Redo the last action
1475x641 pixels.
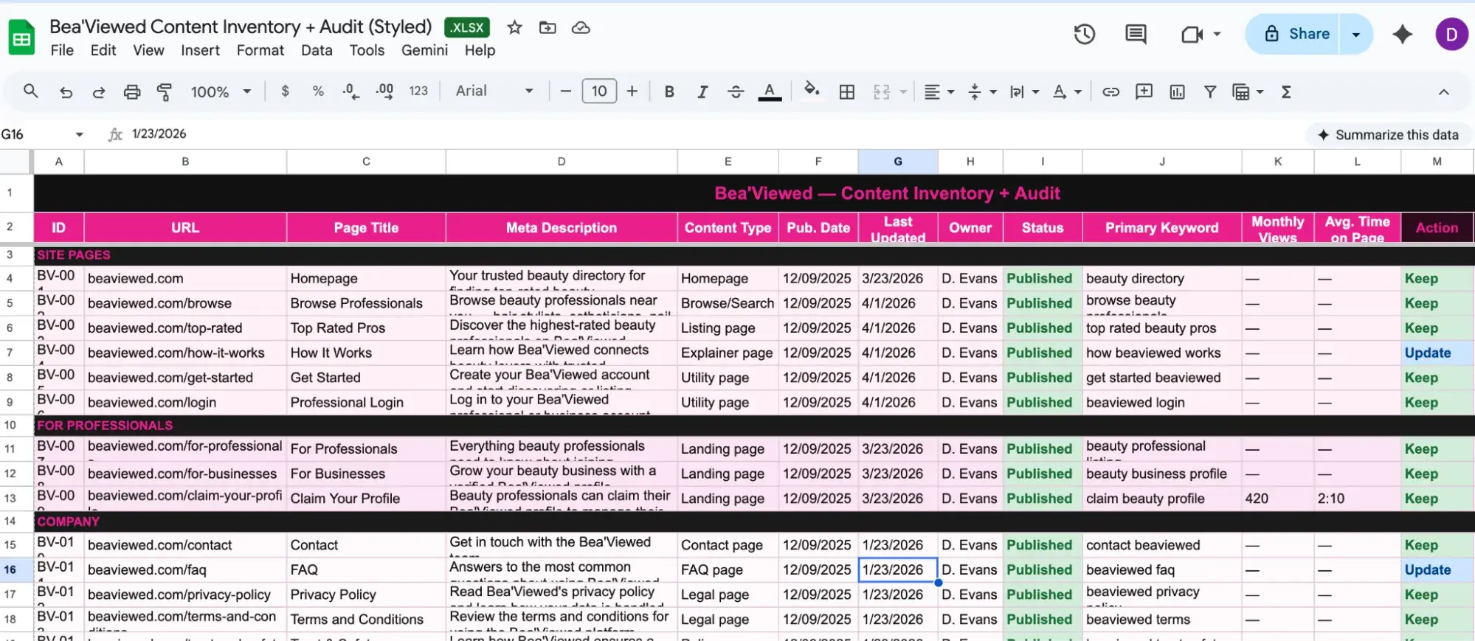coord(98,92)
